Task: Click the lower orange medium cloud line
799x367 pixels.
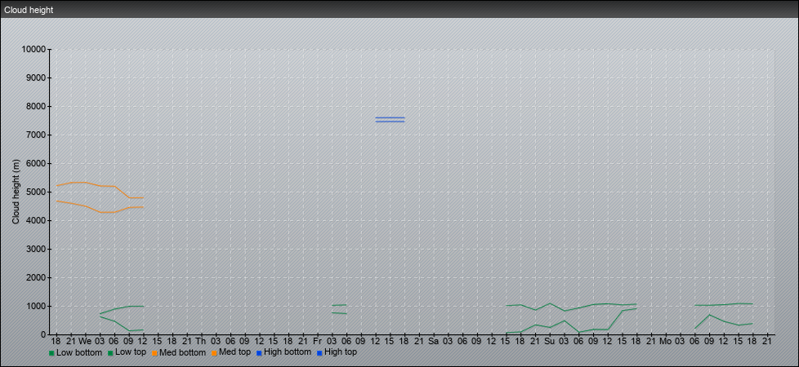Action: point(100,212)
